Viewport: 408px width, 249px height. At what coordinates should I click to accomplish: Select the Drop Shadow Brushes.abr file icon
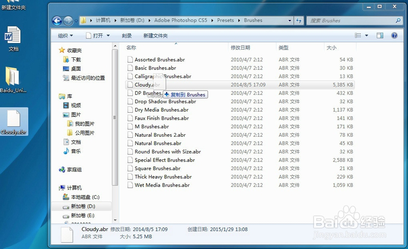(130, 101)
